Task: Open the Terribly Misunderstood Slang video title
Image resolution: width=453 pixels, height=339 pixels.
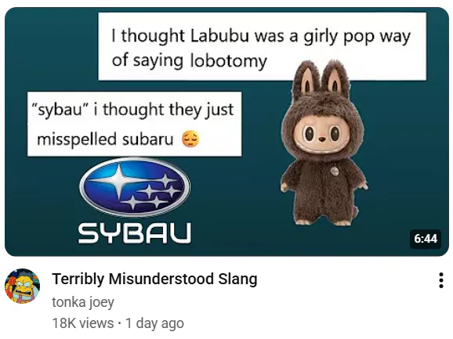Action: tap(154, 279)
